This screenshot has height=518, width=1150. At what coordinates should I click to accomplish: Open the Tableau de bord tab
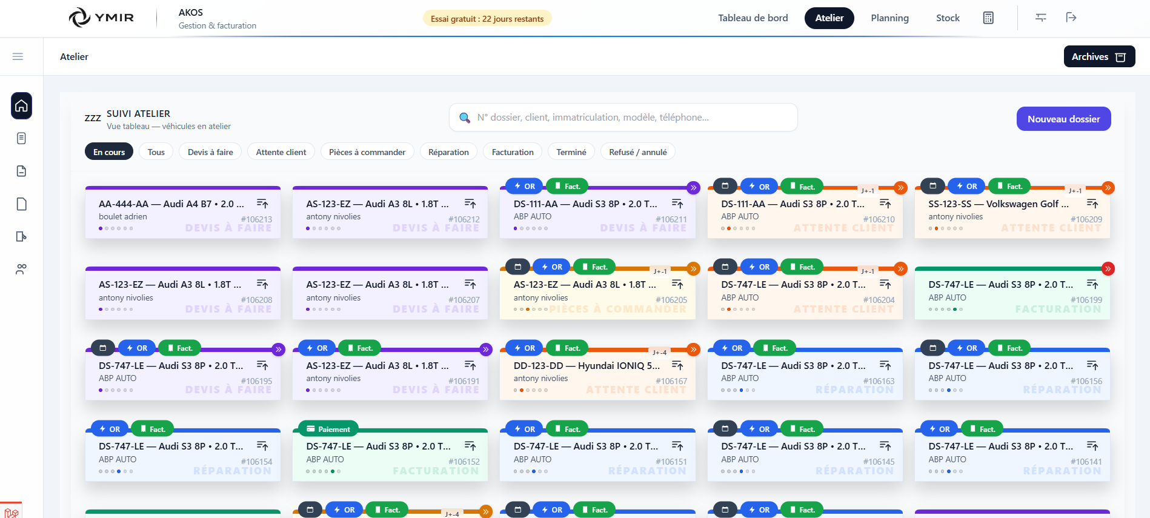pos(753,18)
